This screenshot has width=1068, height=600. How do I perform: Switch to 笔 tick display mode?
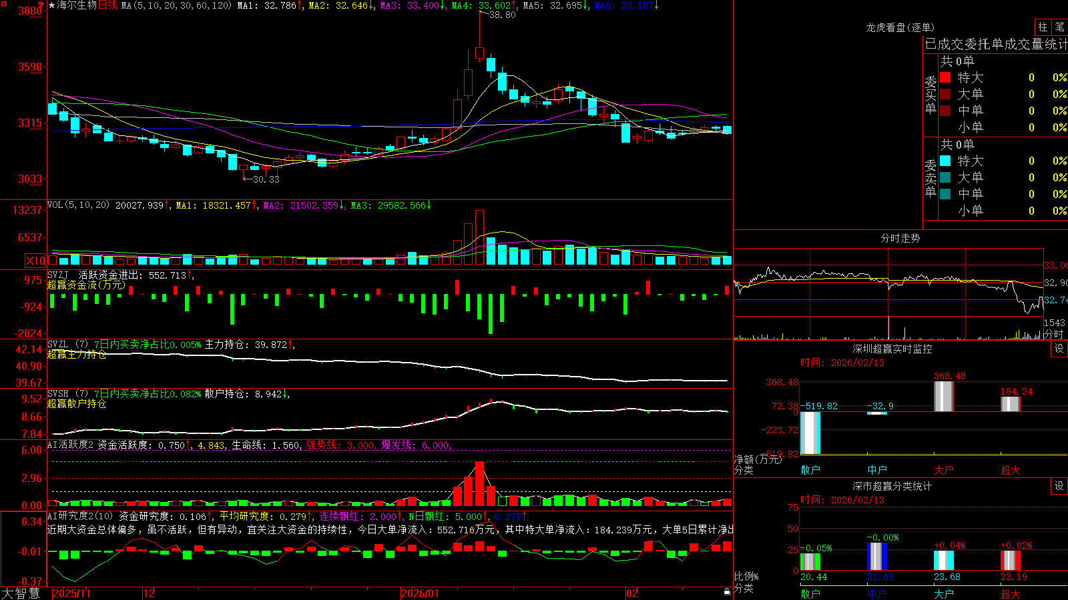[x=1060, y=27]
